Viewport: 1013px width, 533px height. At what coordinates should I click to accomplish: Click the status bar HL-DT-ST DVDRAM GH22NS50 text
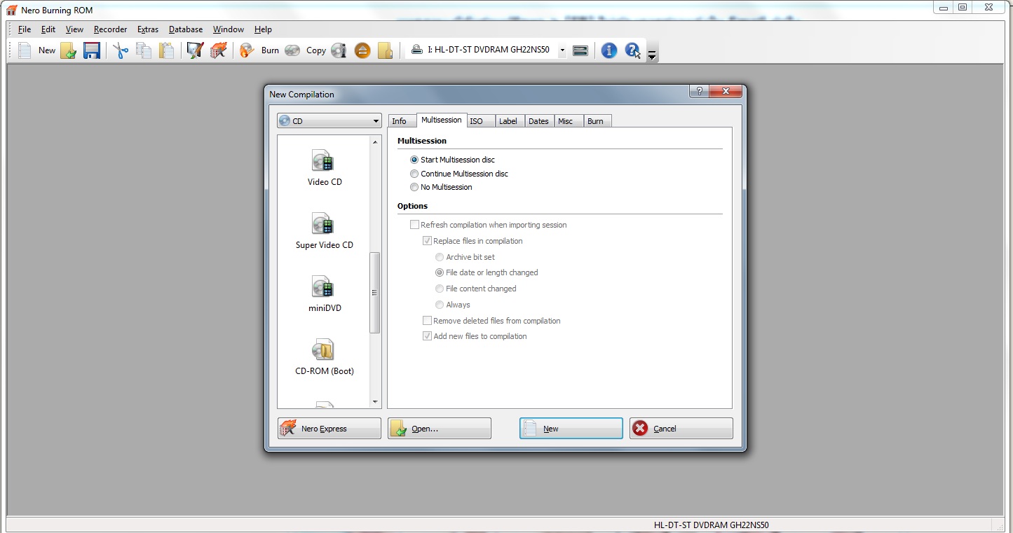pyautogui.click(x=711, y=525)
